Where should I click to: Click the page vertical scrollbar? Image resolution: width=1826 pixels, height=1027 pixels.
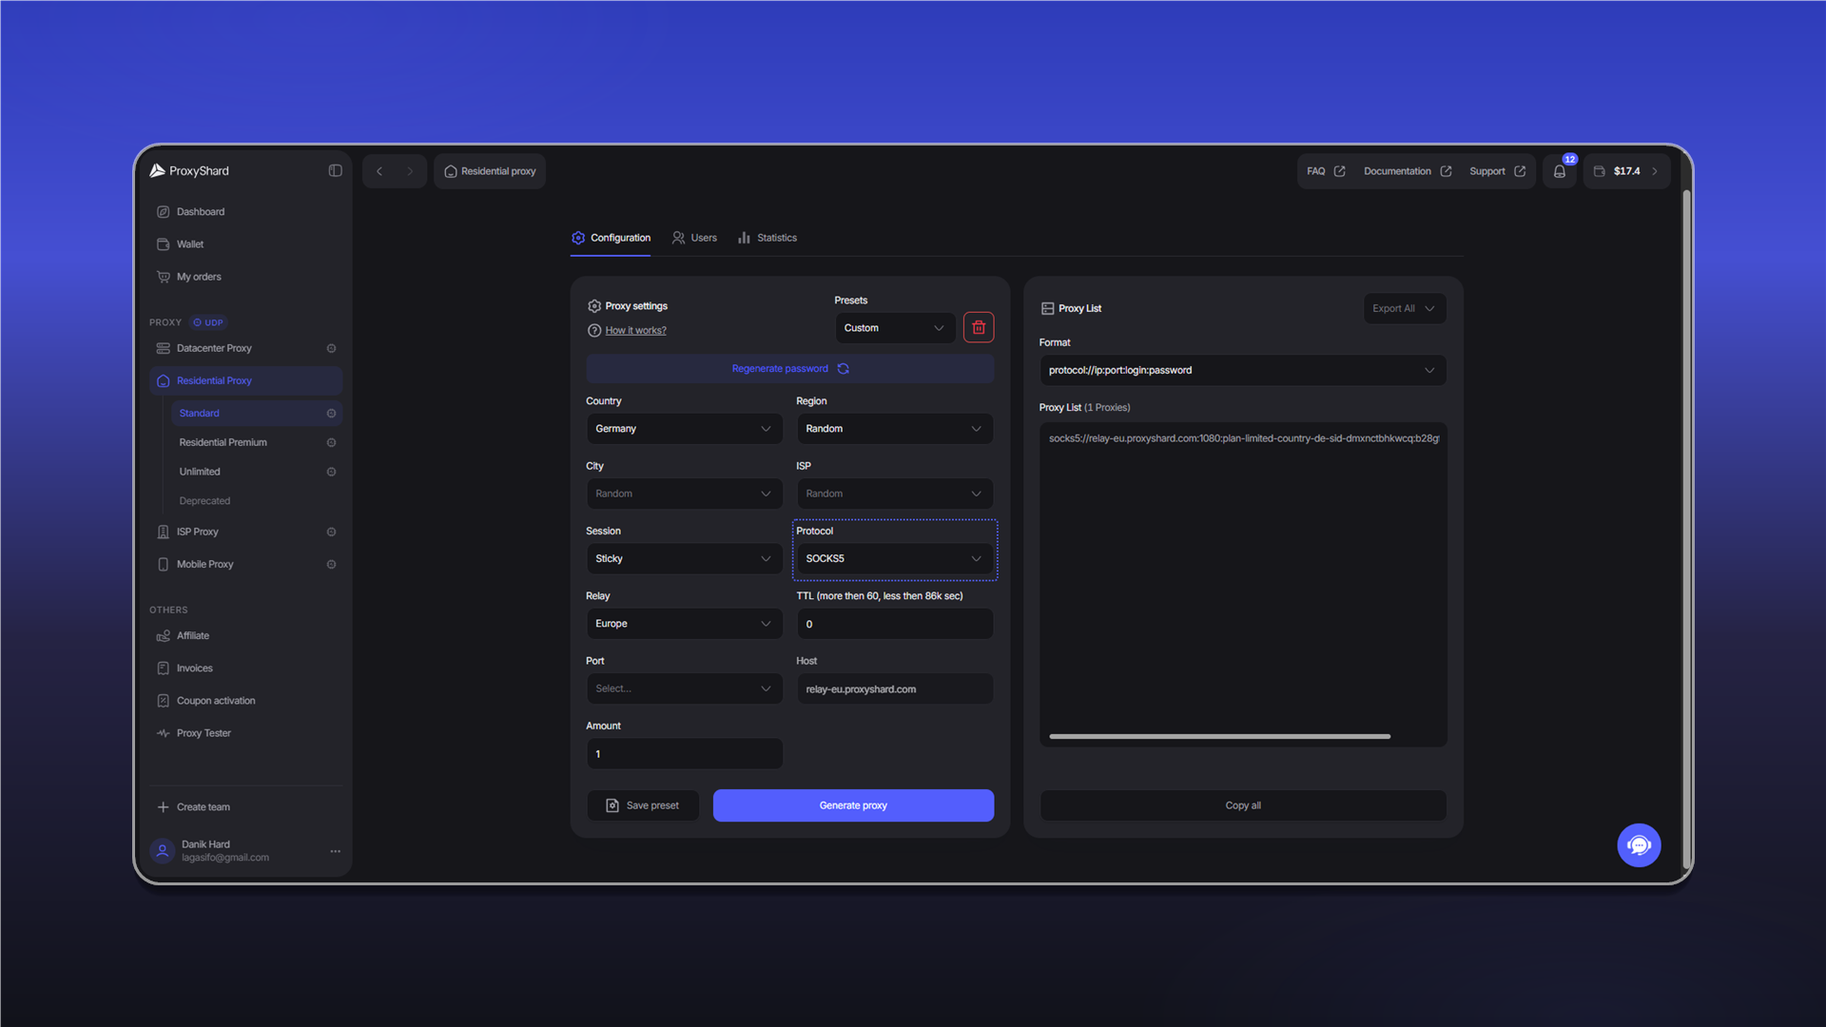pos(1686,528)
